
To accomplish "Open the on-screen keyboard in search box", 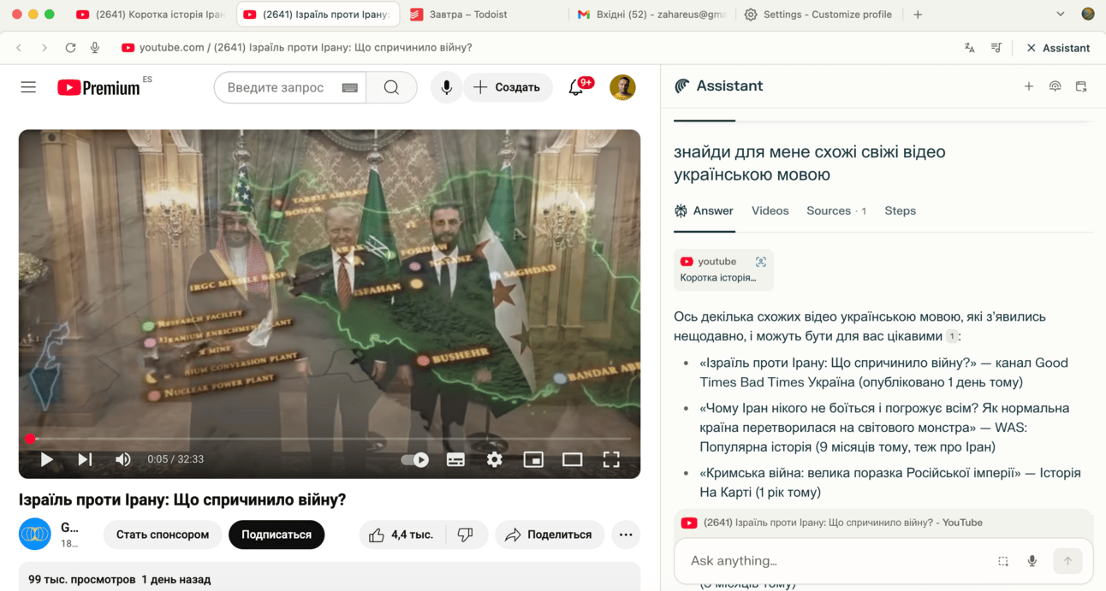I will point(349,87).
